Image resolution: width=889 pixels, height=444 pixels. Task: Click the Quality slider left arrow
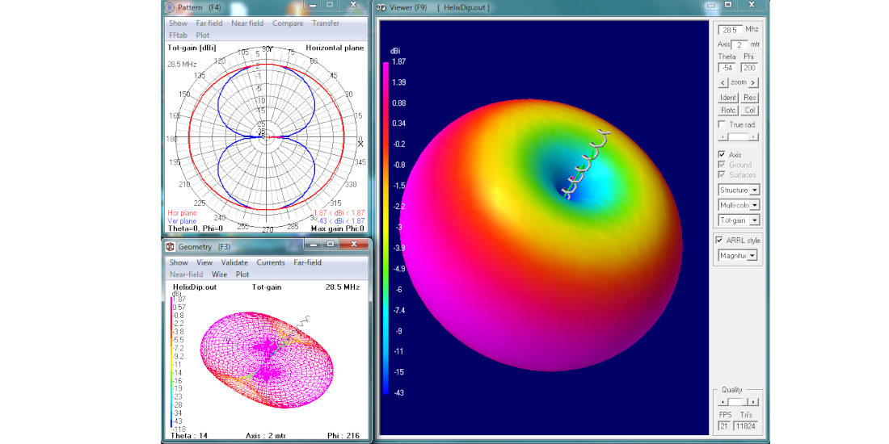point(721,402)
